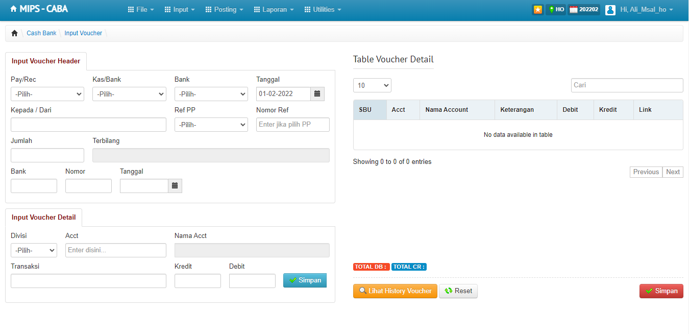689x334 pixels.
Task: Click the Lihat History Voucher button
Action: click(395, 291)
